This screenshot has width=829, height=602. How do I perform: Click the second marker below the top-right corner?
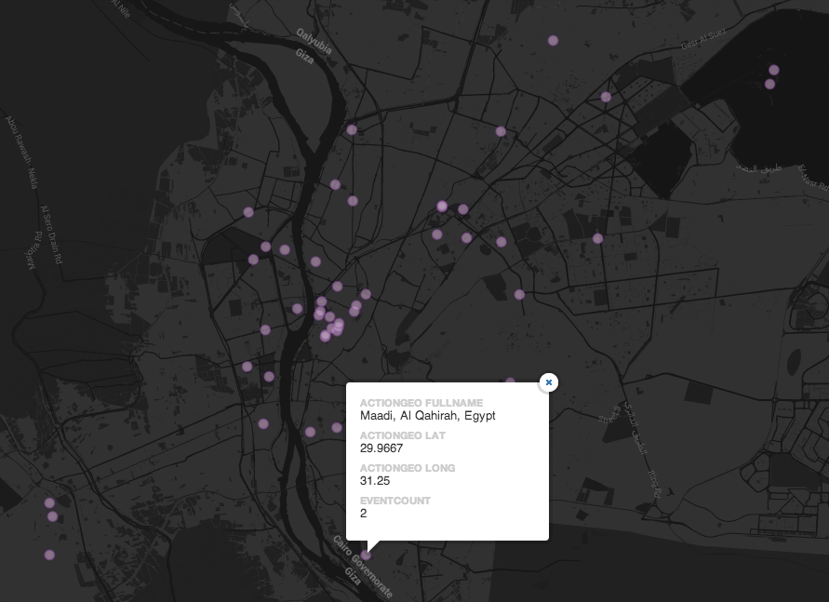(x=769, y=84)
